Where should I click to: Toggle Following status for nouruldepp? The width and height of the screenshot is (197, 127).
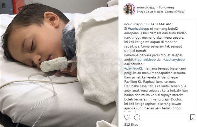point(166,7)
